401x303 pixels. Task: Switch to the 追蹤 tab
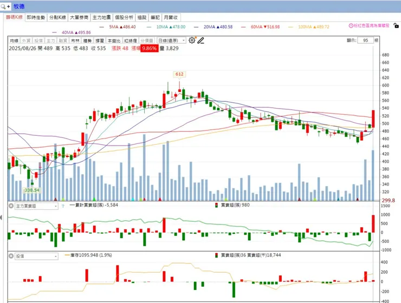(x=142, y=17)
